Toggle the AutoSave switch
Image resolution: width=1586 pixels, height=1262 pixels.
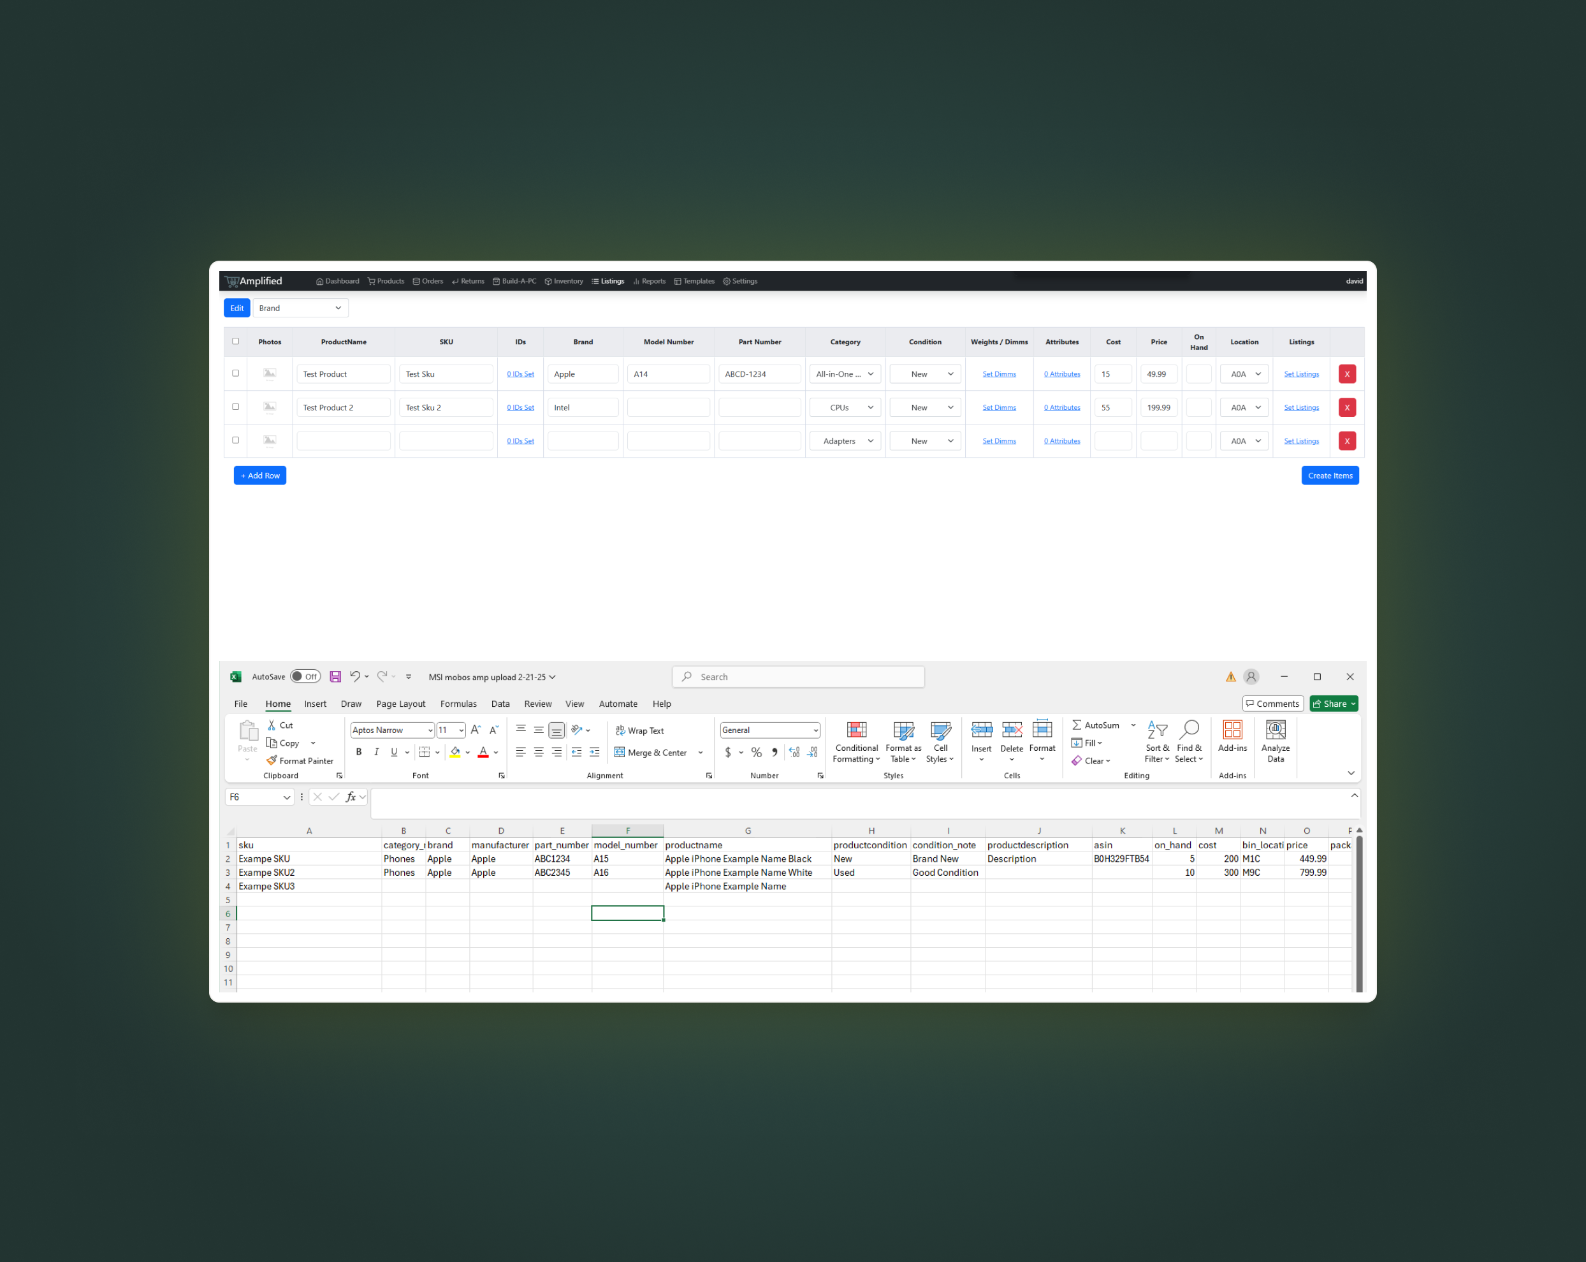305,677
